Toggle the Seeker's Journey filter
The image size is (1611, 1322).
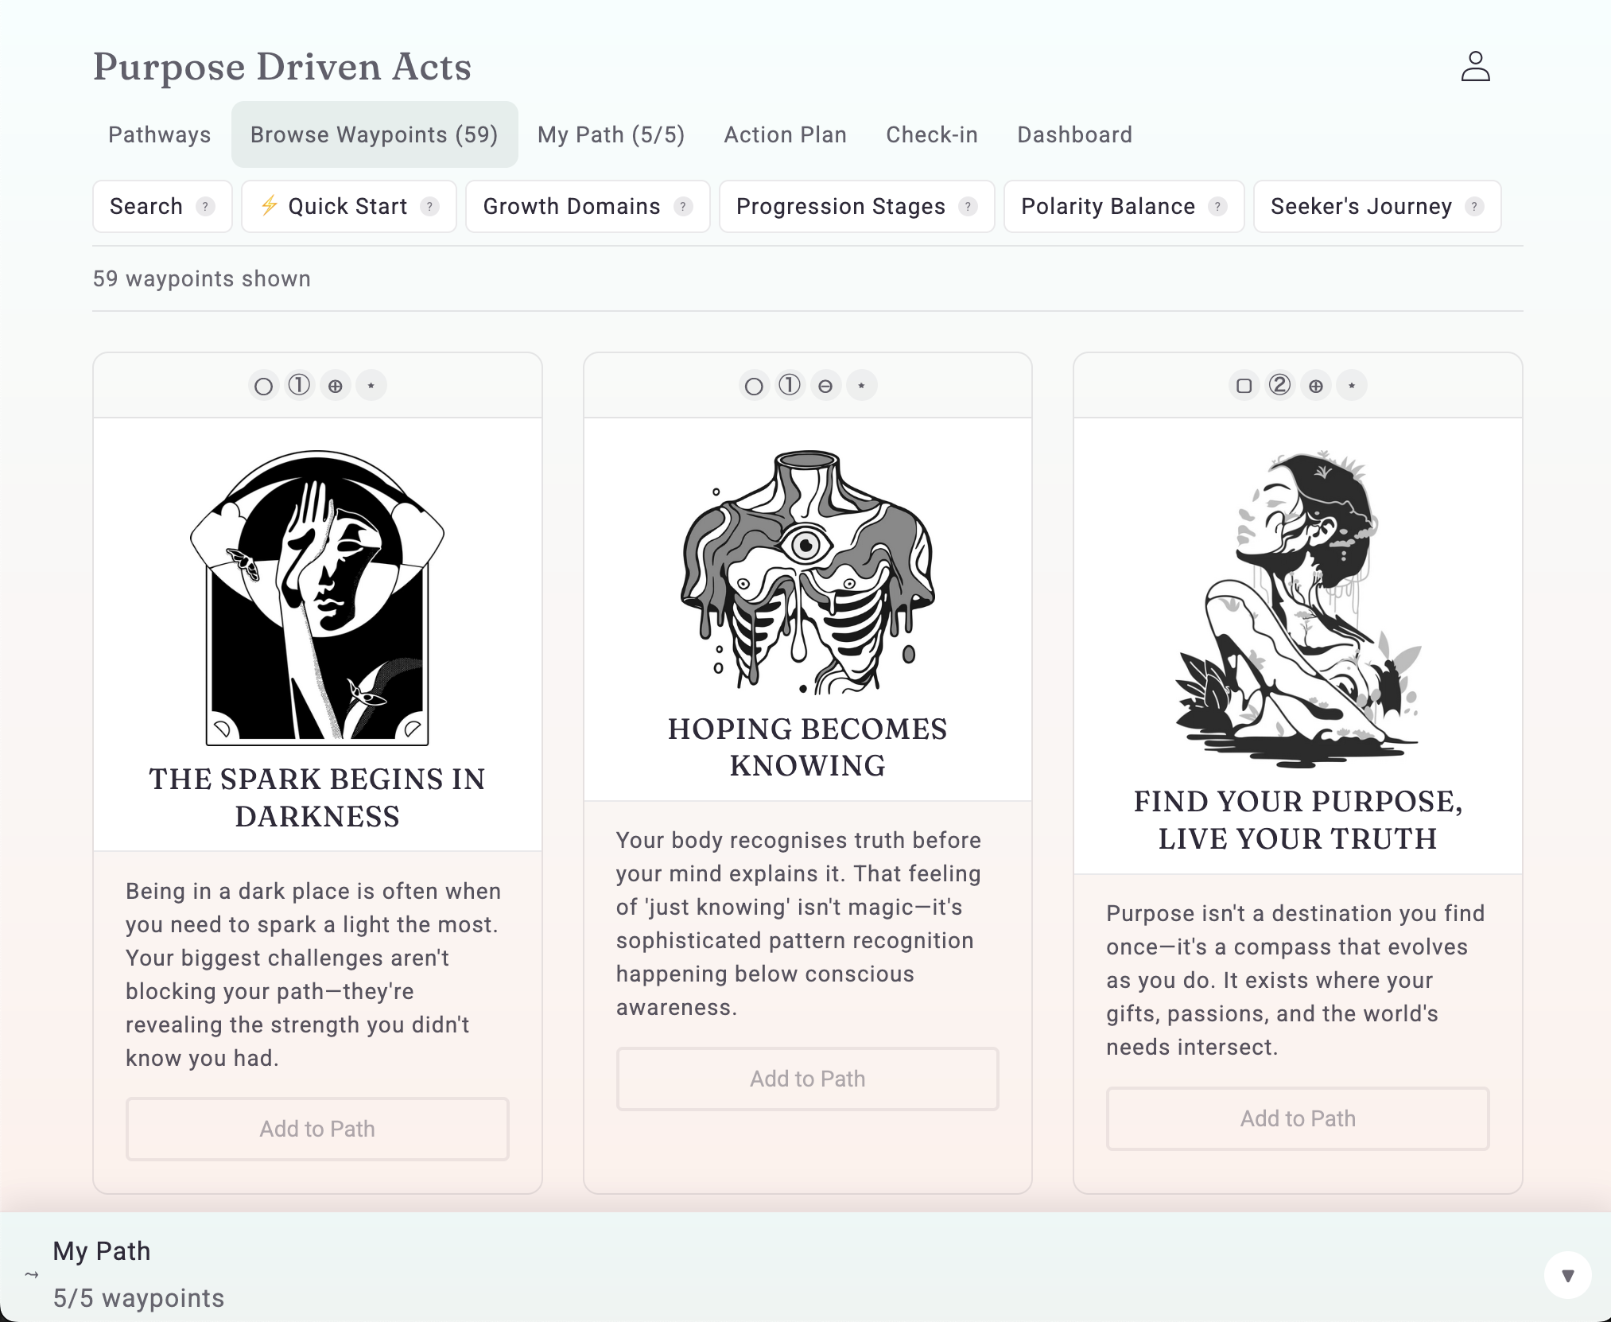coord(1361,207)
